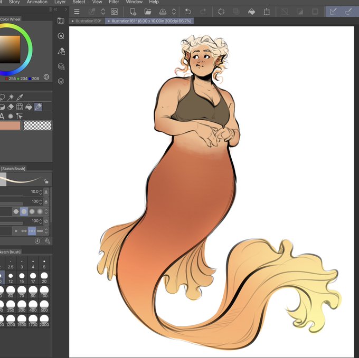The width and height of the screenshot is (359, 358).
Task: Open the hamburger command bar menu
Action: click(x=77, y=12)
